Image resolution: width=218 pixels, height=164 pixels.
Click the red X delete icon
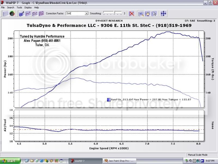[132, 13]
